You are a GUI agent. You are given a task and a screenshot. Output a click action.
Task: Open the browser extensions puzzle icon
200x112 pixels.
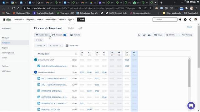coord(187,8)
